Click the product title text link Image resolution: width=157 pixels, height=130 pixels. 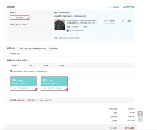82,22
